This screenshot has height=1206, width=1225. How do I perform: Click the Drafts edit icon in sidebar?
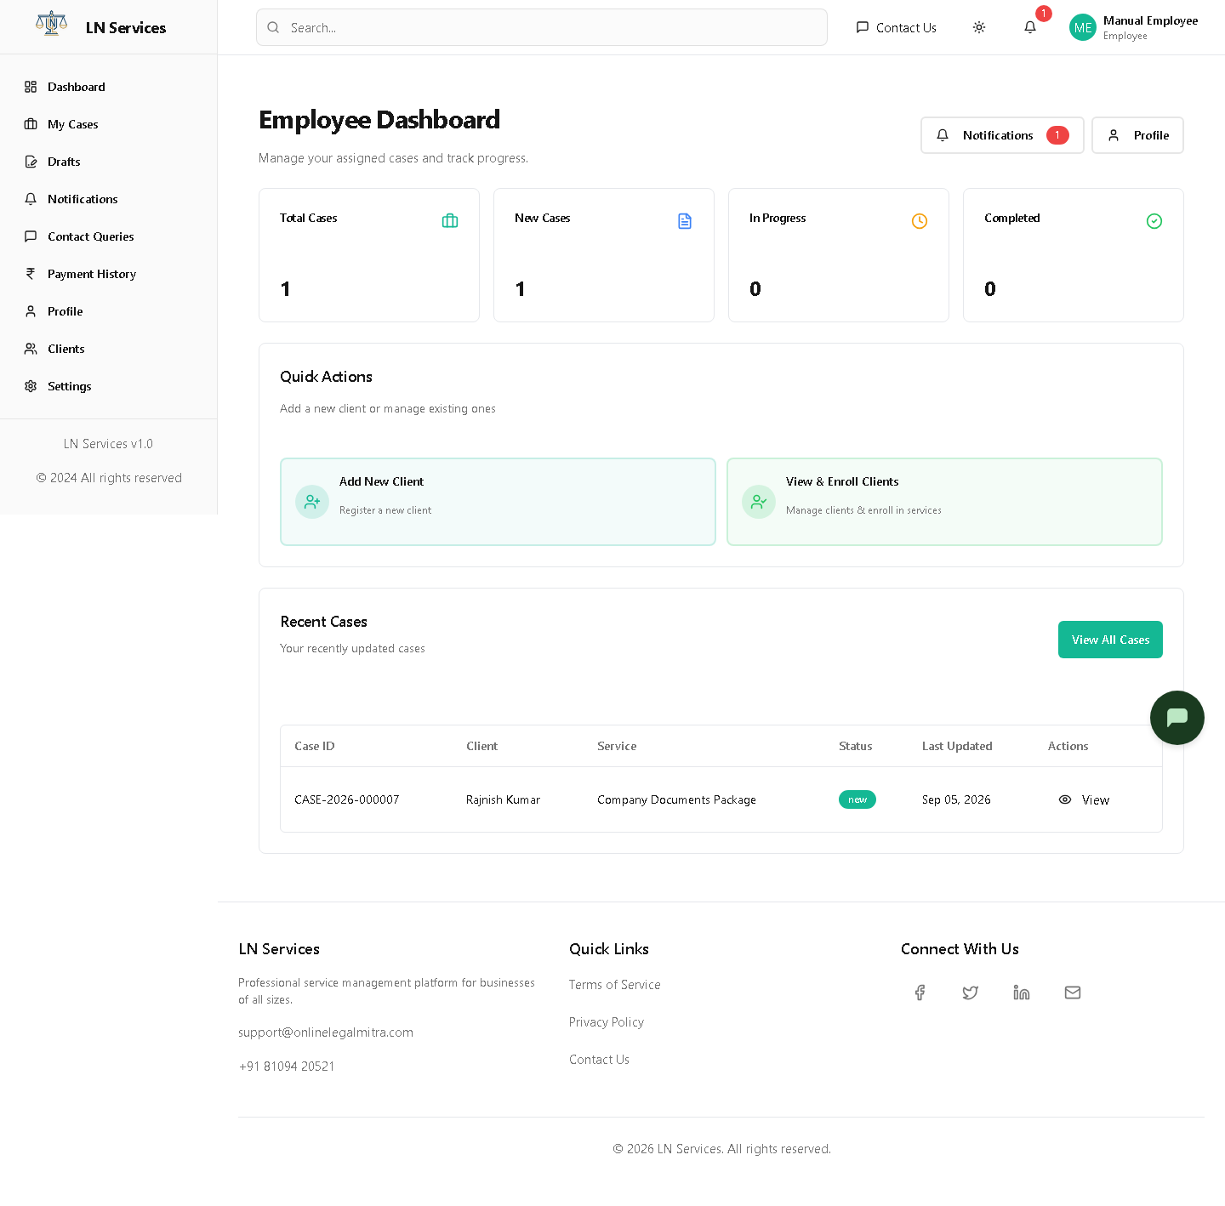click(x=31, y=162)
